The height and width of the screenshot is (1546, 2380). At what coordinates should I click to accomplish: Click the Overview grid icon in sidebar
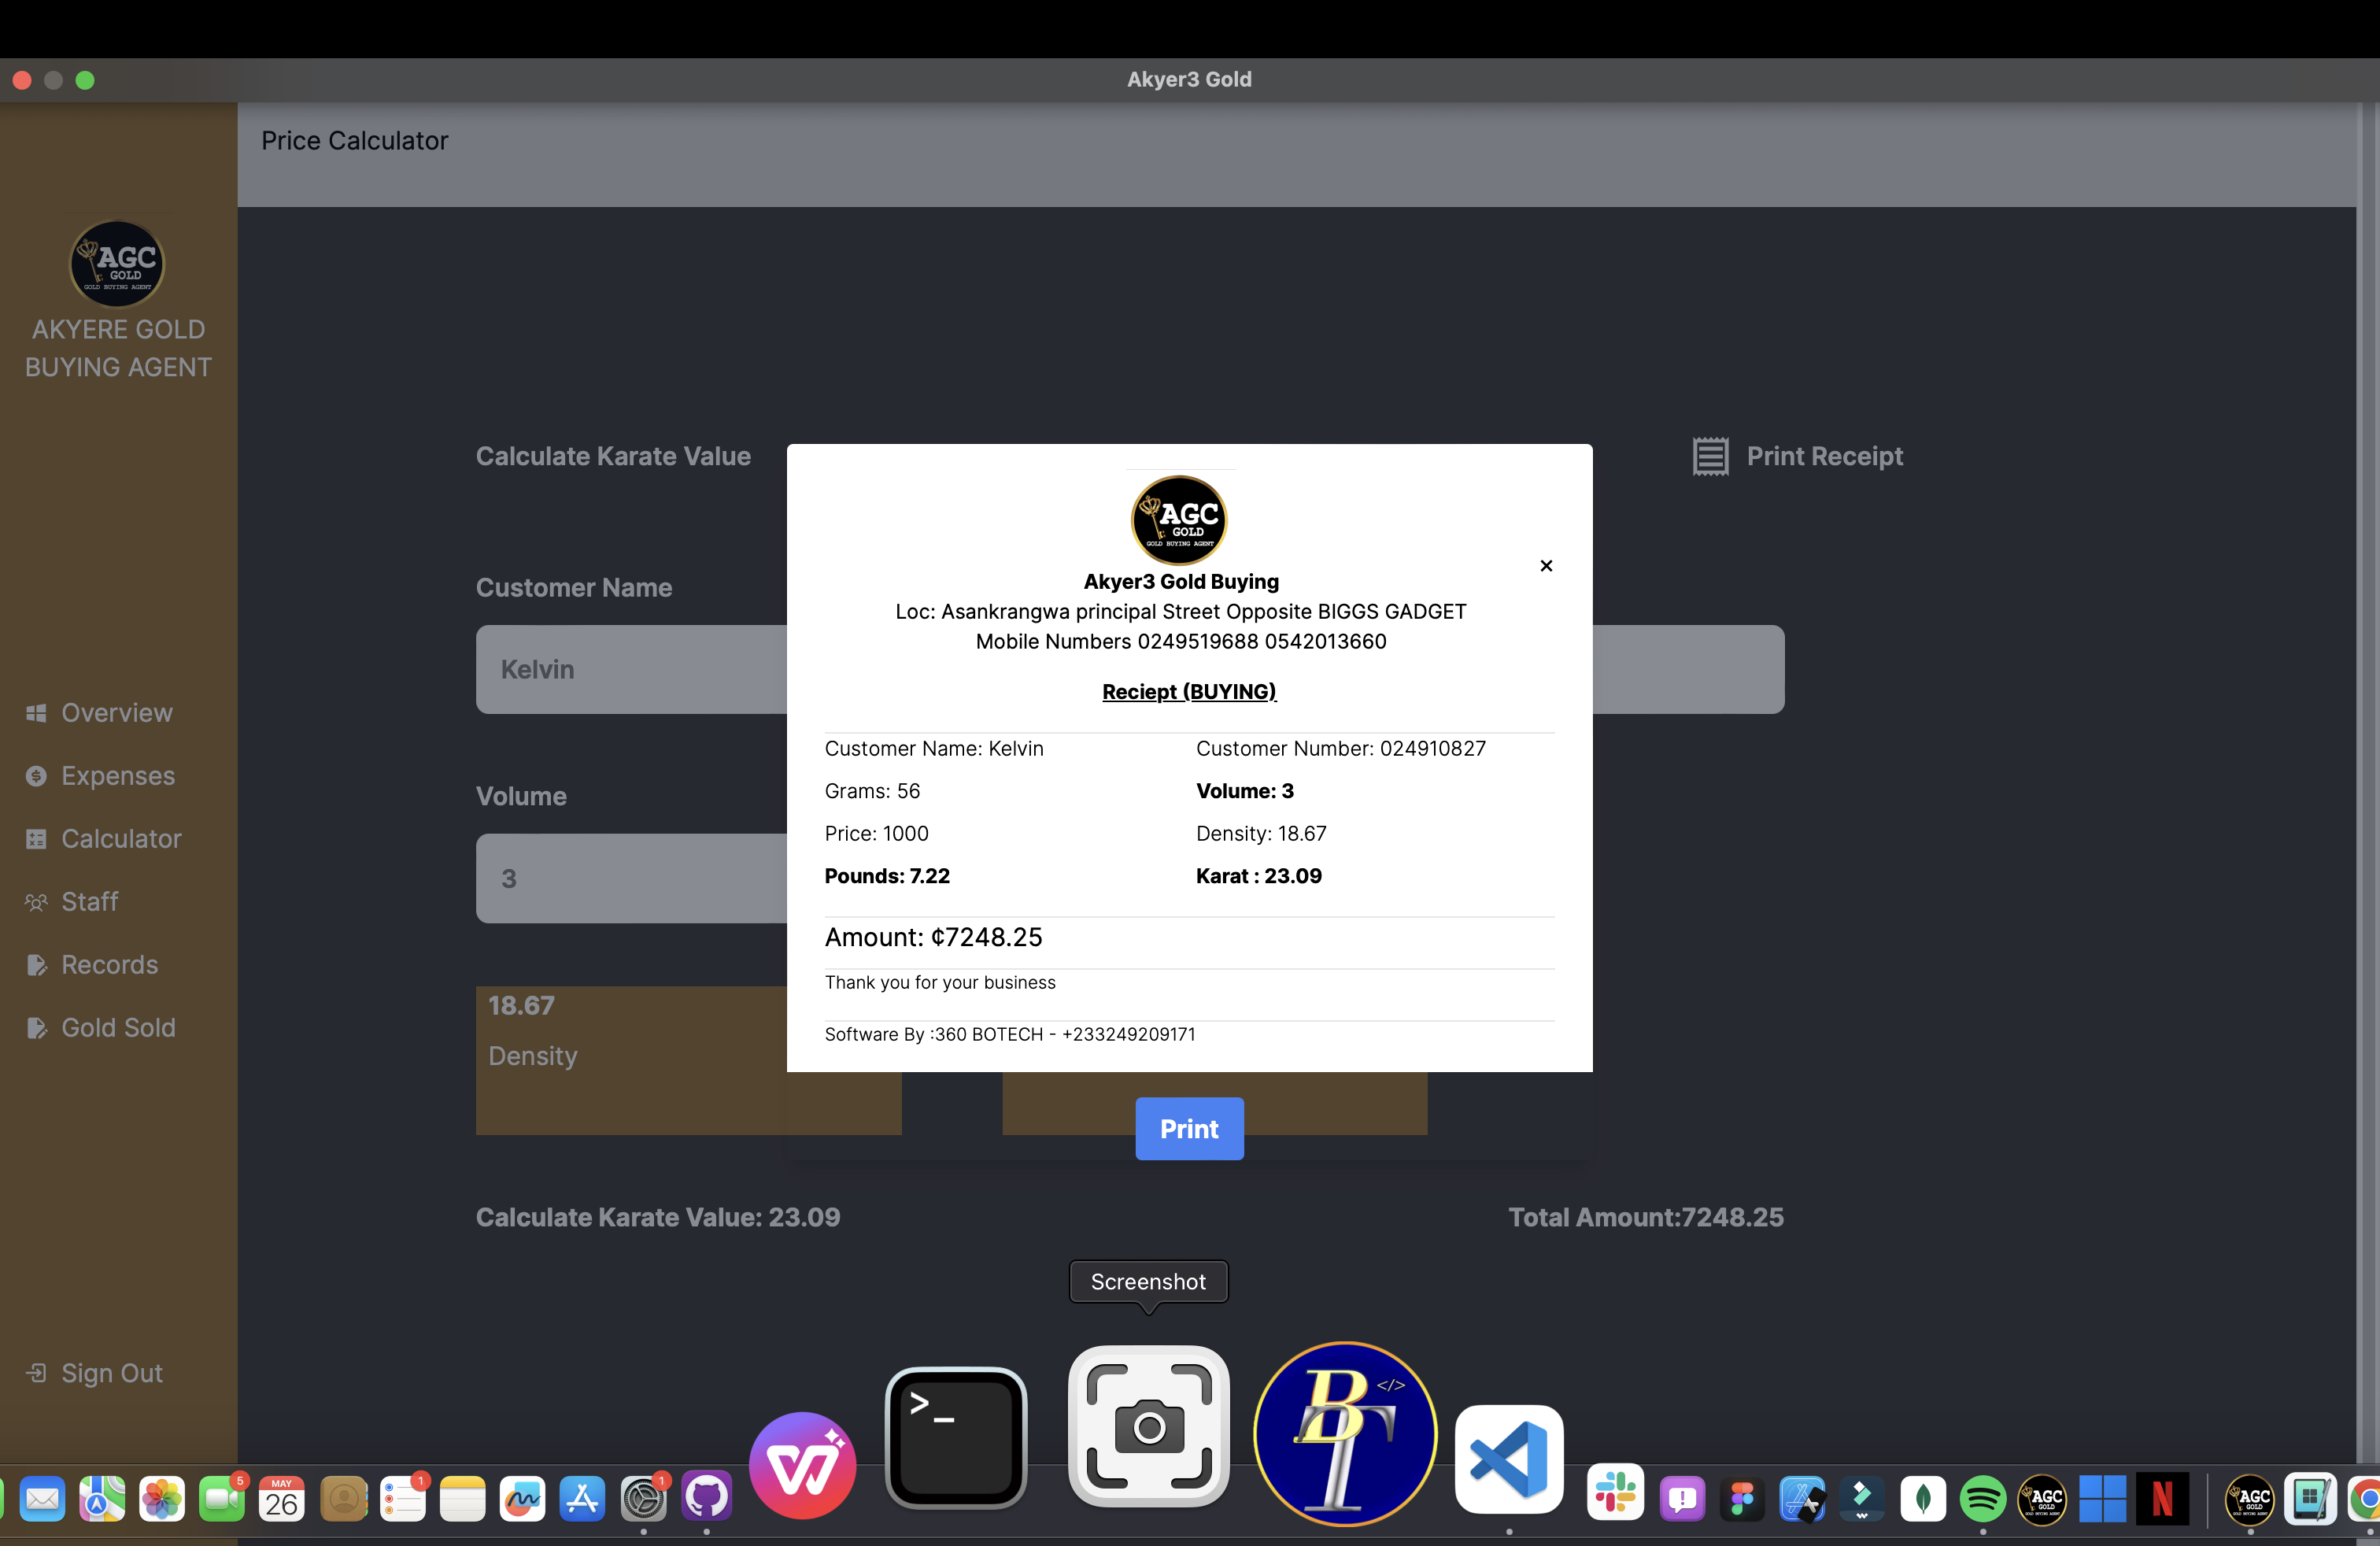(36, 713)
